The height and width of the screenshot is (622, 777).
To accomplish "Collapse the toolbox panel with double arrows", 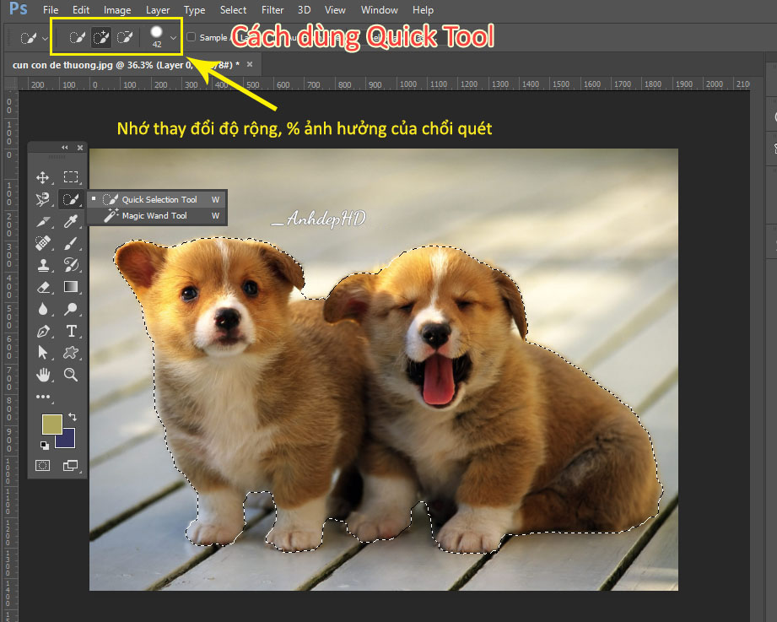I will coord(64,147).
